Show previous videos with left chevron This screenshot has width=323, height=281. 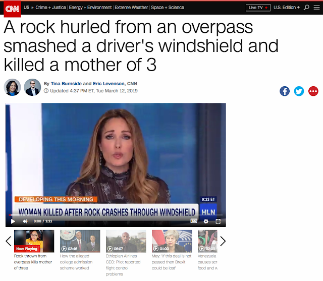coord(8,241)
